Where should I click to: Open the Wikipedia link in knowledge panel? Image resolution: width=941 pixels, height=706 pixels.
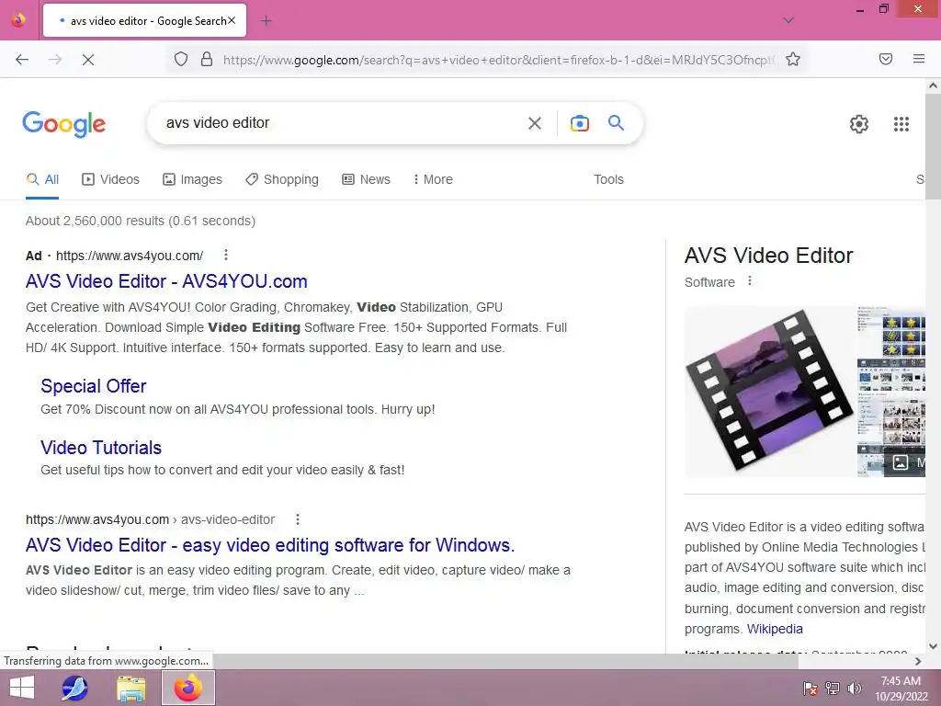(775, 629)
